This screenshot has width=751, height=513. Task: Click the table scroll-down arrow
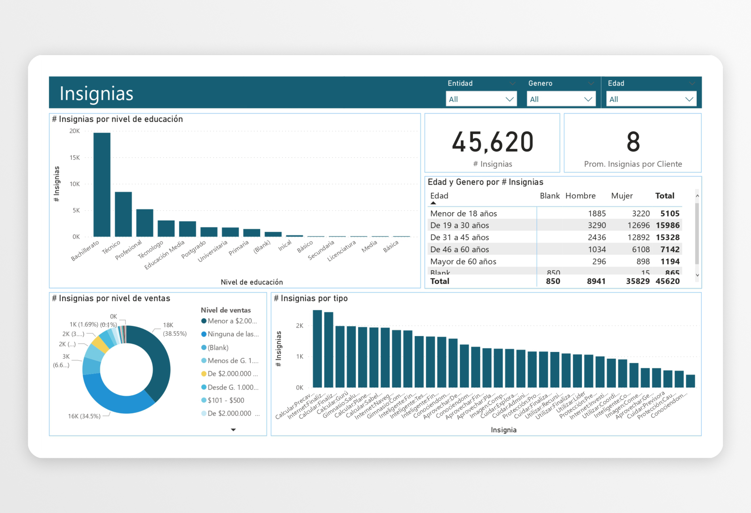tap(697, 275)
